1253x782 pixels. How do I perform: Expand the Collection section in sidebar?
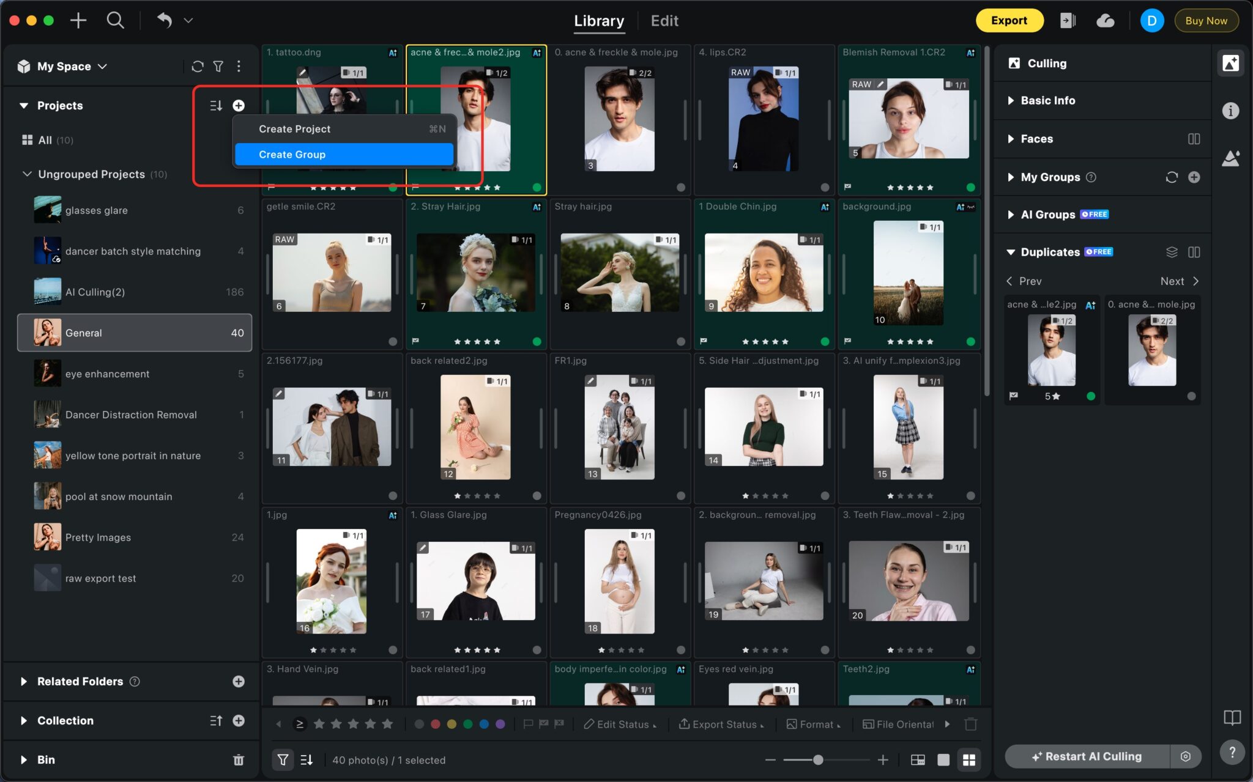(24, 720)
